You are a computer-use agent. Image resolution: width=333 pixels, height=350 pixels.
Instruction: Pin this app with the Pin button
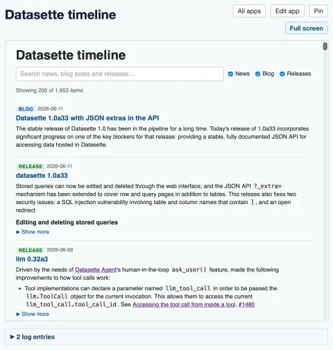coord(318,11)
